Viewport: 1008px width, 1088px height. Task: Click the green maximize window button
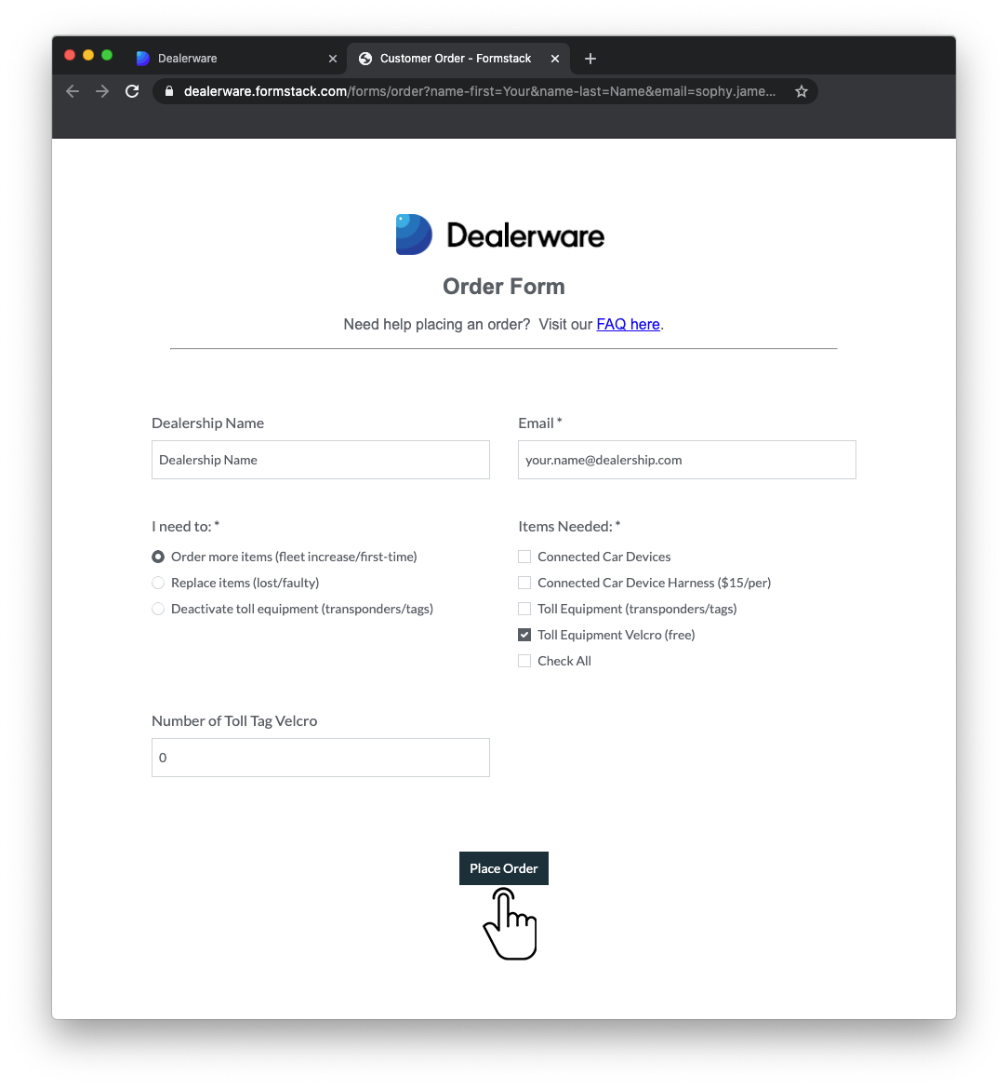[x=107, y=56]
